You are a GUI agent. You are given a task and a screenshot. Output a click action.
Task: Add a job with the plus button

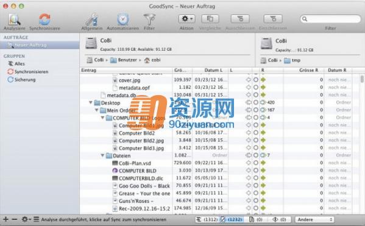(6, 219)
